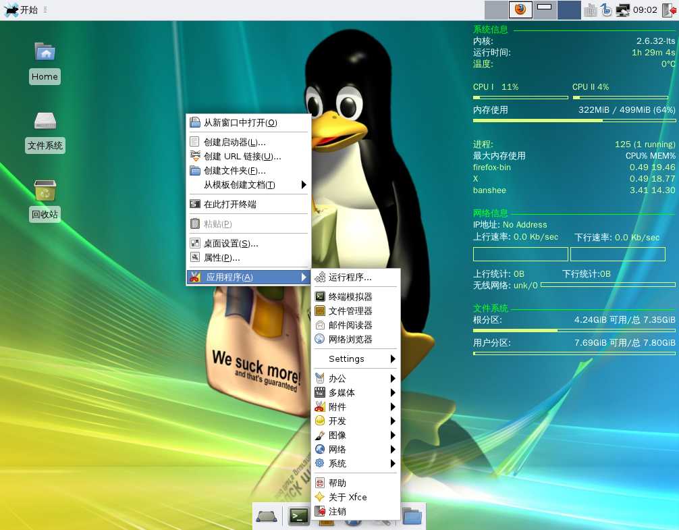Click the 用户分区 user partition usage bar
679x530 pixels.
[x=574, y=353]
